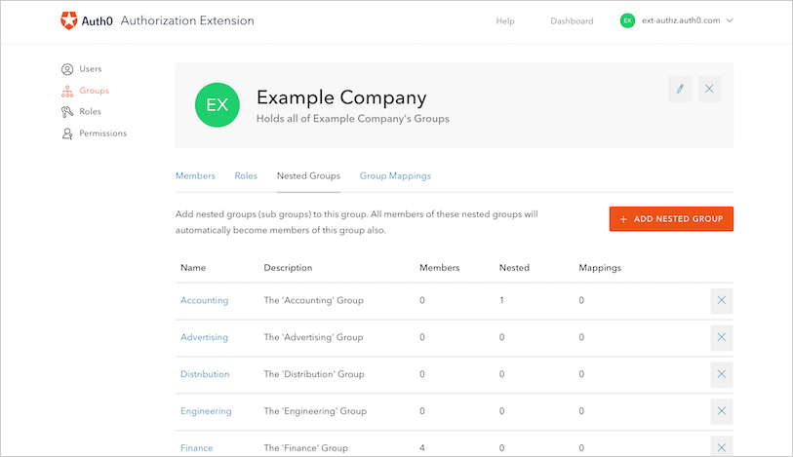Image resolution: width=793 pixels, height=457 pixels.
Task: Switch to the Members tab
Action: coord(195,176)
